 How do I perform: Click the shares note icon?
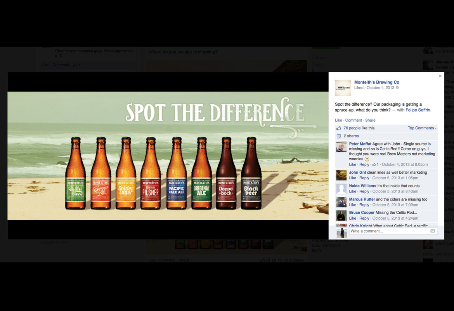coord(339,136)
